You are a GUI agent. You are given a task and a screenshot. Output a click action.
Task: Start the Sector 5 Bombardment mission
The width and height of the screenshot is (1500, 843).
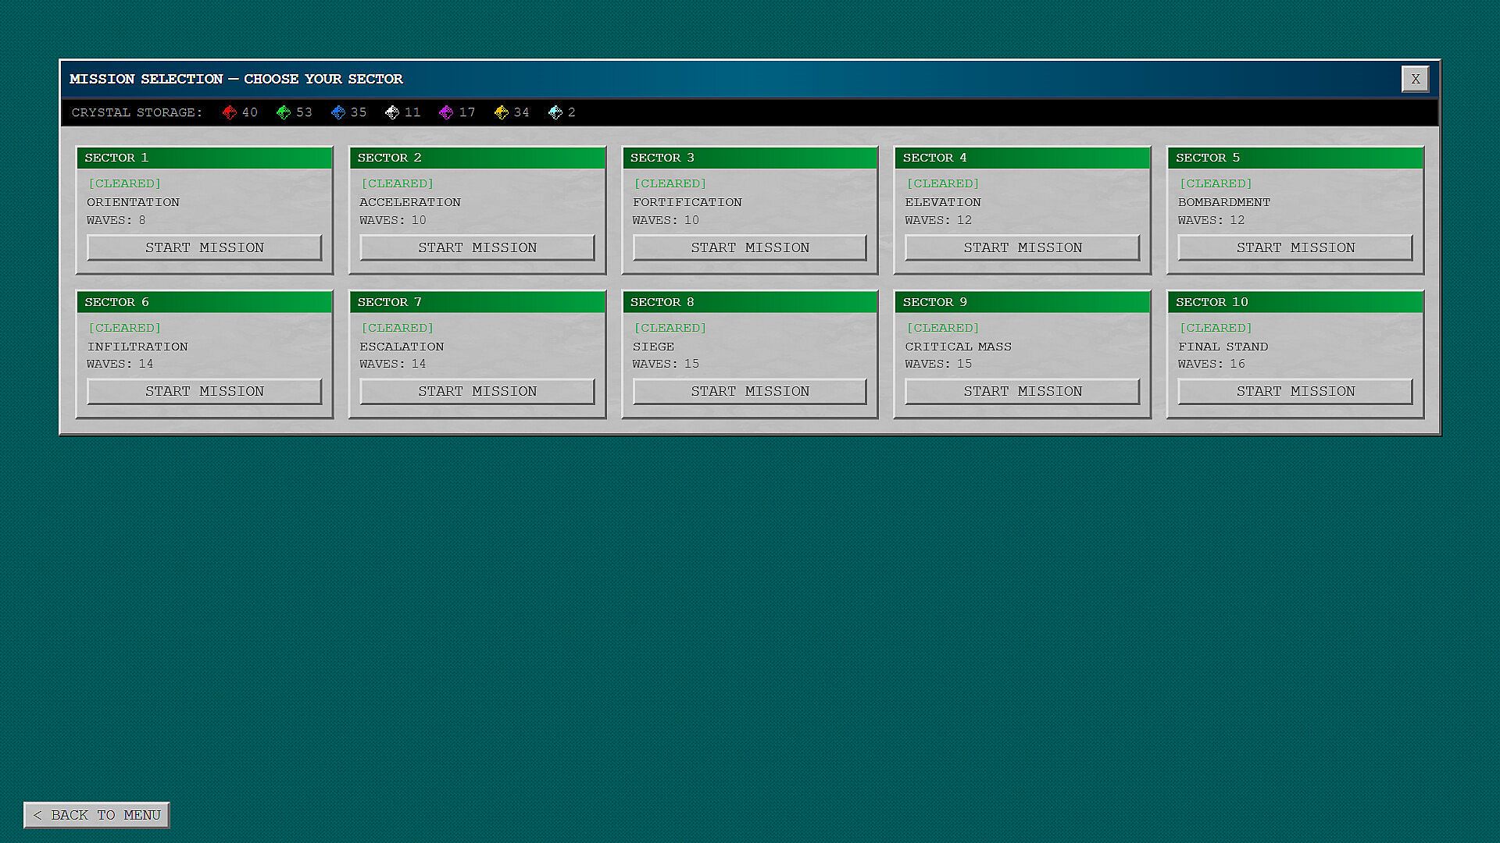pos(1295,247)
